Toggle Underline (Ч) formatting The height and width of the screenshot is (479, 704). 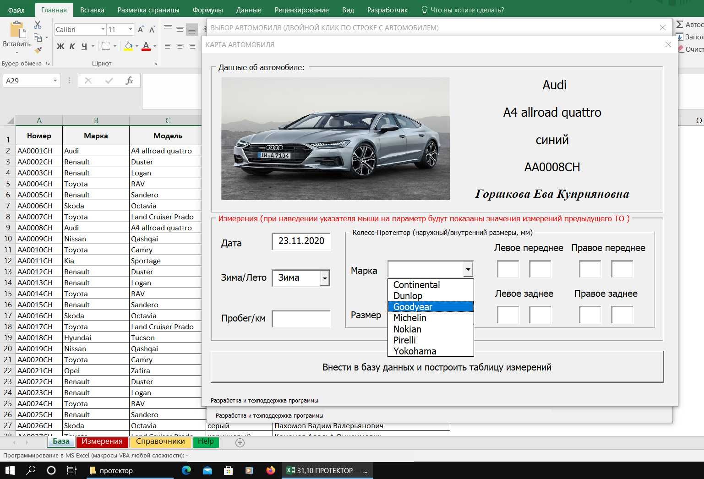[84, 46]
